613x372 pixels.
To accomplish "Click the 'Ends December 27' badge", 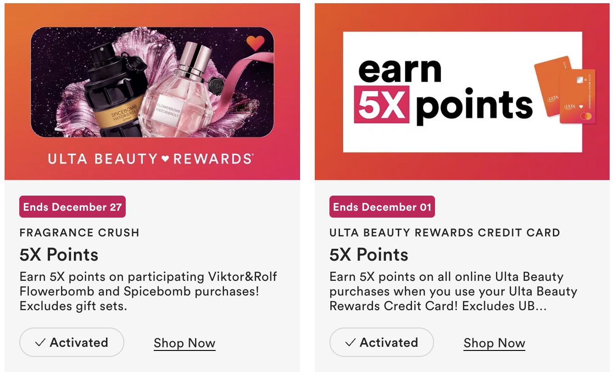I will [72, 207].
